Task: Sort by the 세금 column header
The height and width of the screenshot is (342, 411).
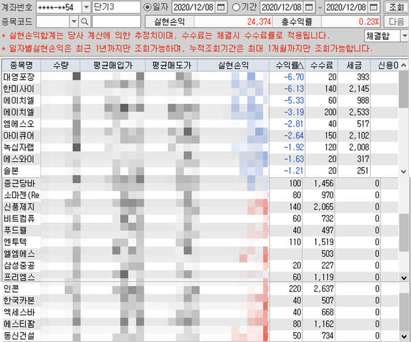Action: [x=354, y=65]
